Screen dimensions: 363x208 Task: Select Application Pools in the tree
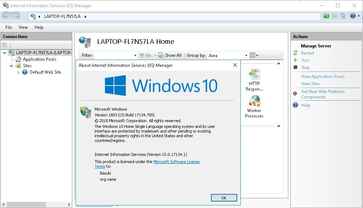(x=40, y=59)
